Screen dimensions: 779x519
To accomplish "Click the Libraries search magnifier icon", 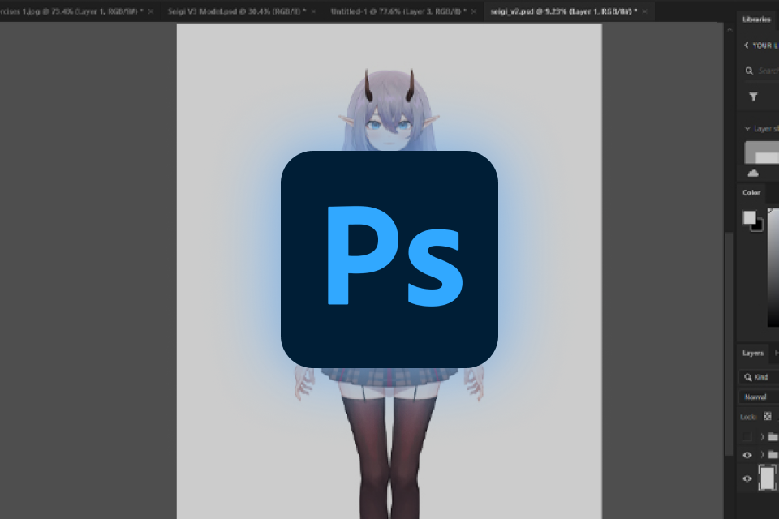I will pyautogui.click(x=749, y=71).
